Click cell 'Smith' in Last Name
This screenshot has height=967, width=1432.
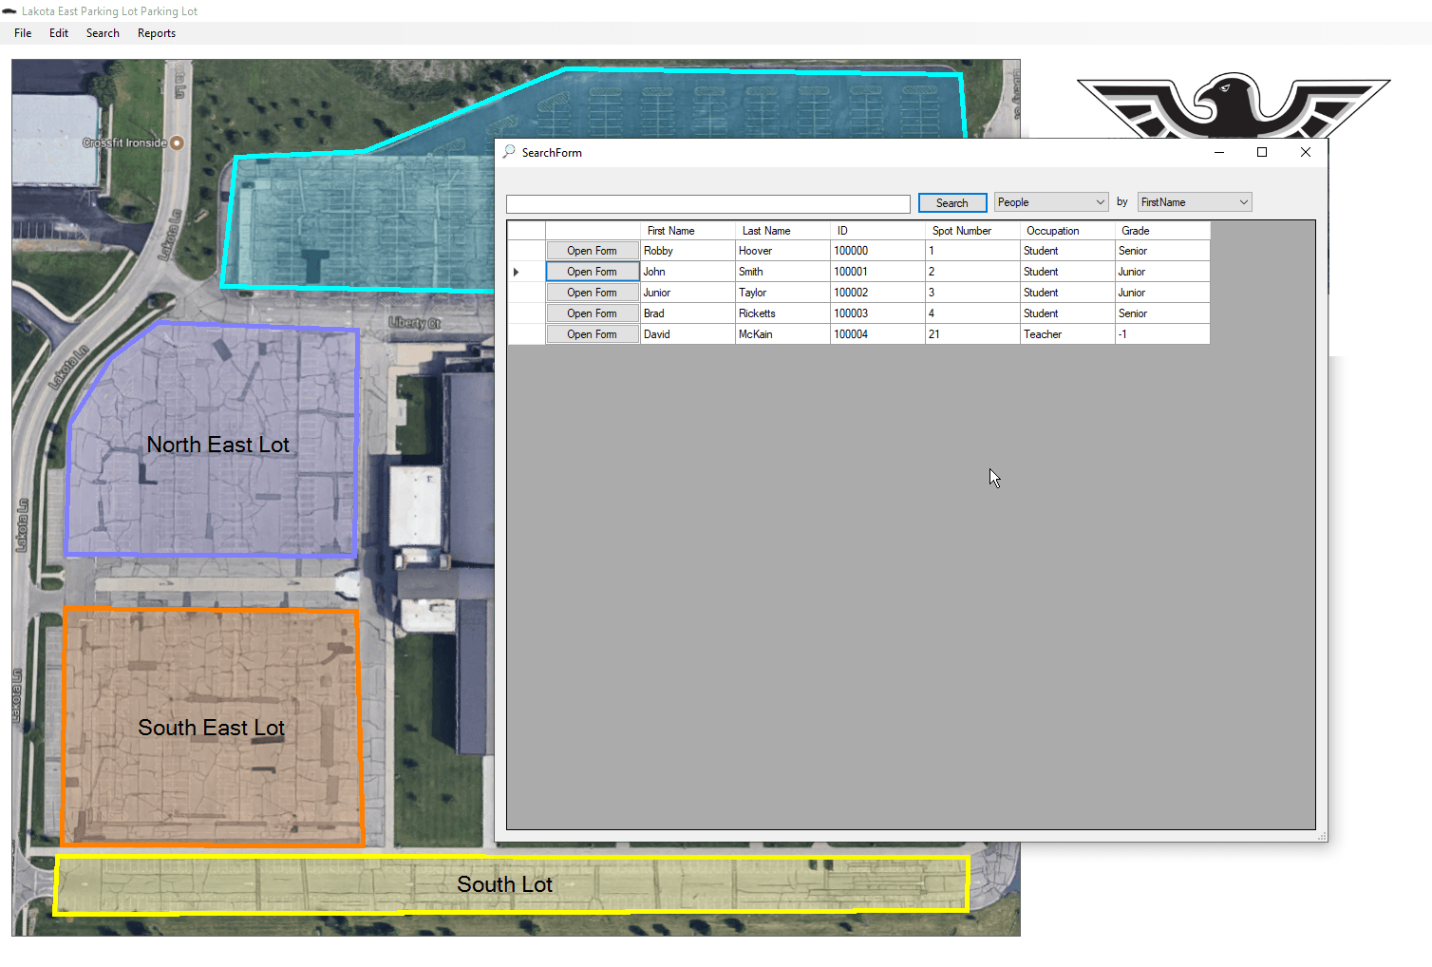[782, 272]
